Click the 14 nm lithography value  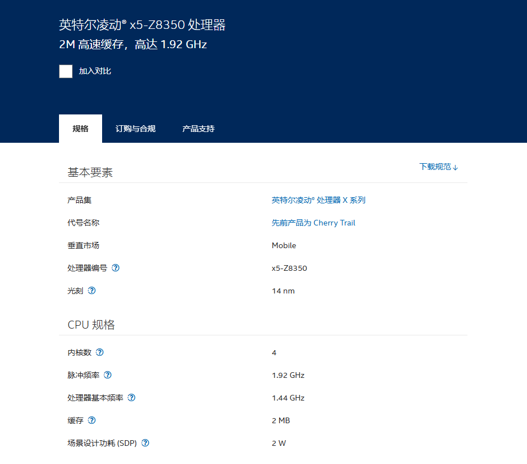[x=283, y=291]
